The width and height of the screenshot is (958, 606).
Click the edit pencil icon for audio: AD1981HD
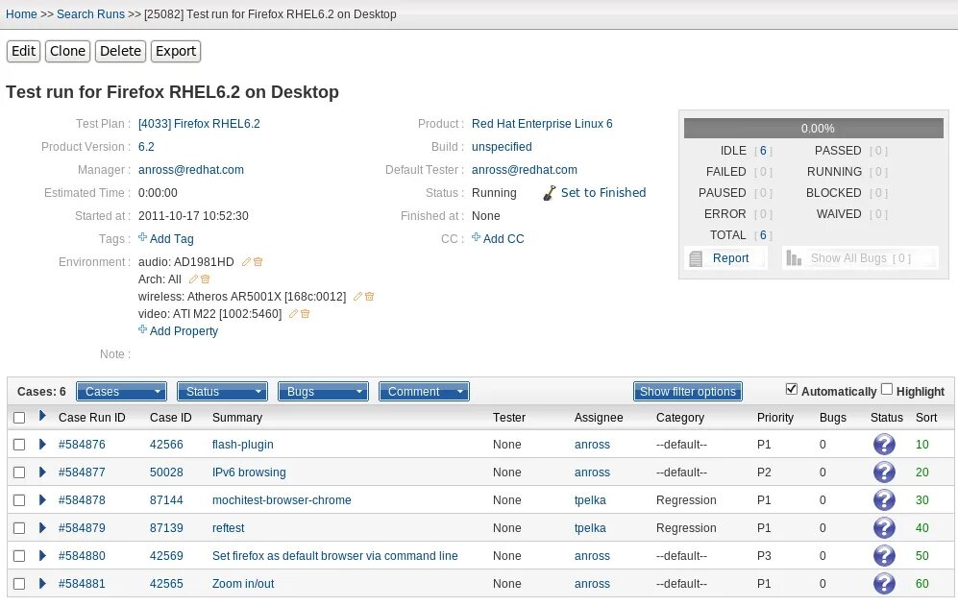(246, 262)
